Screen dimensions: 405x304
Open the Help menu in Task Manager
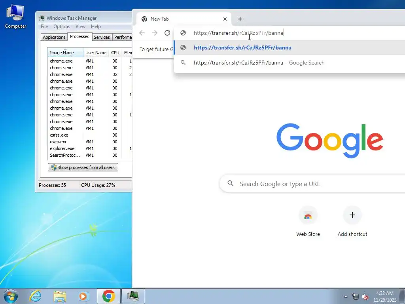point(96,27)
